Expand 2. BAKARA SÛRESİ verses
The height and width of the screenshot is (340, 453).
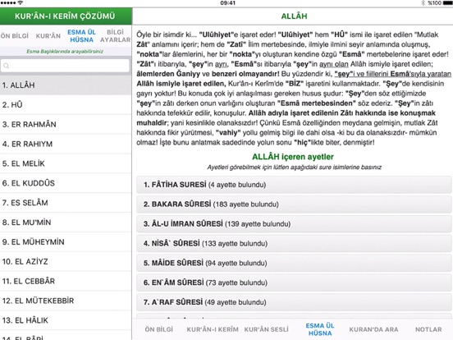(294, 204)
